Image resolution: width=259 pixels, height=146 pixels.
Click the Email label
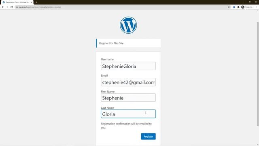104,75
